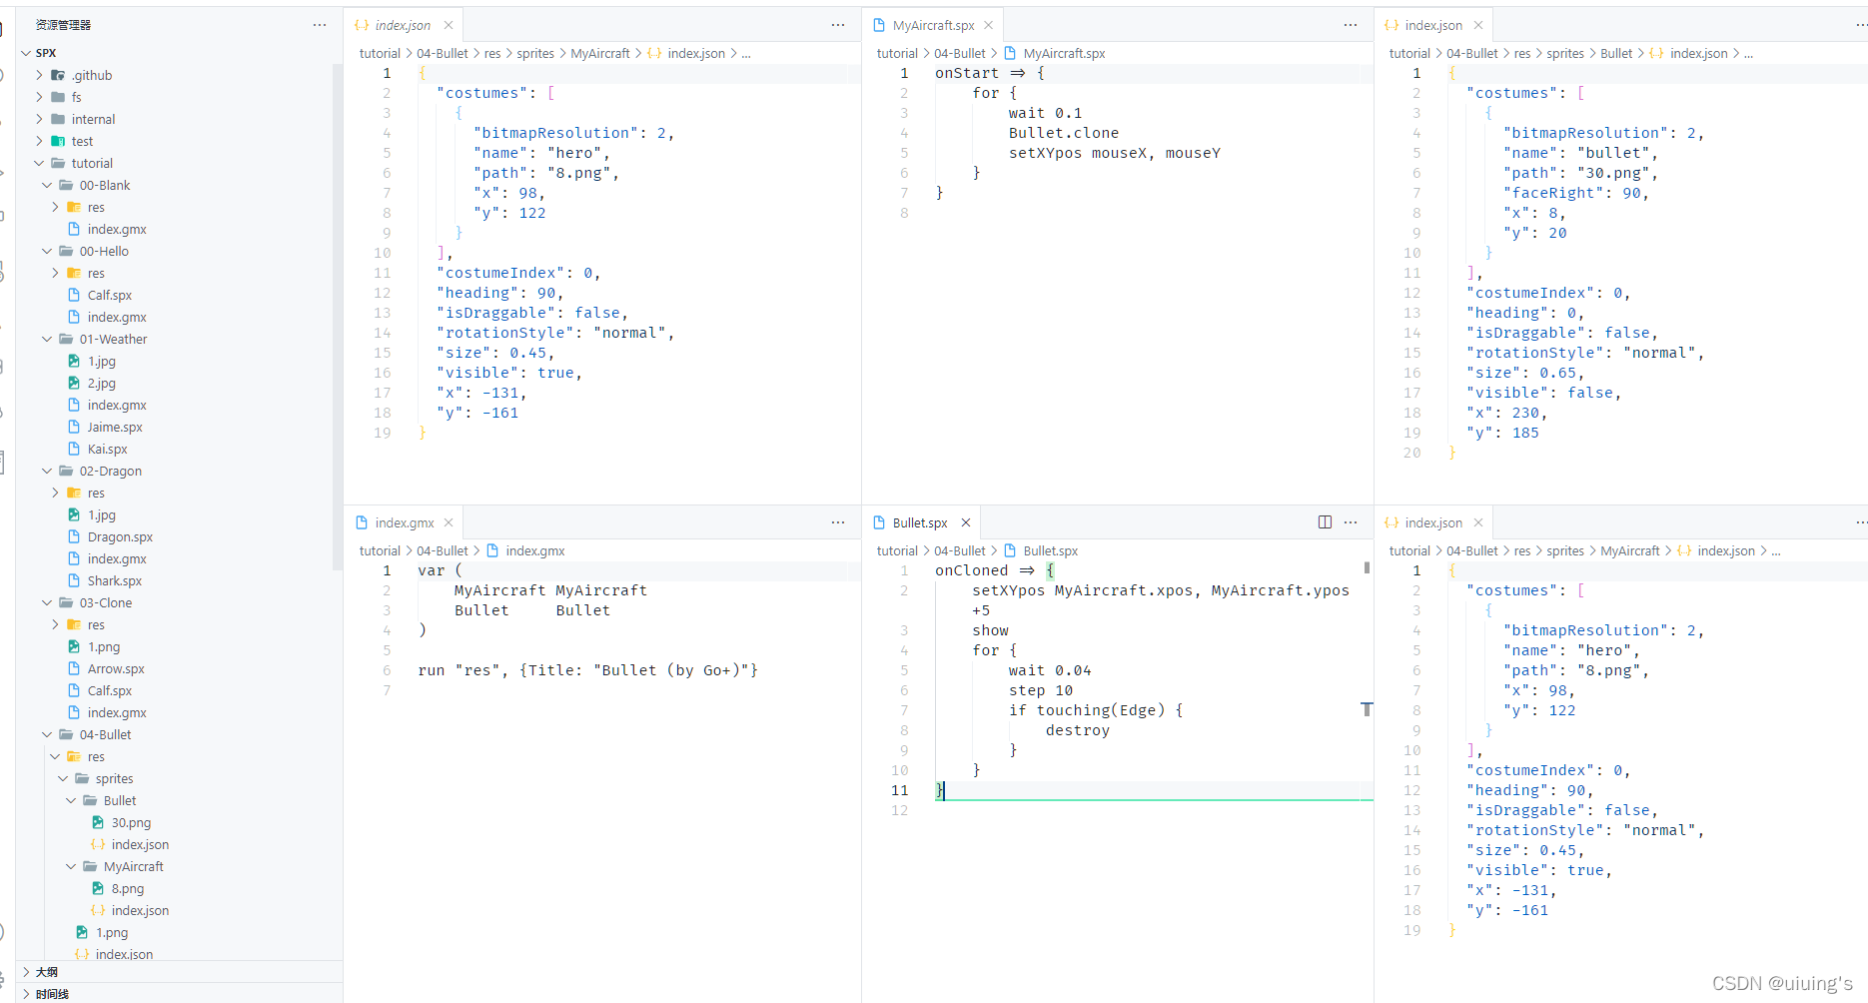1868x1003 pixels.
Task: Switch to the index.gmx tab
Action: (404, 522)
